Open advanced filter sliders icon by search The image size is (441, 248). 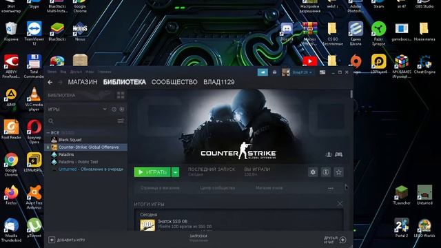(x=121, y=121)
